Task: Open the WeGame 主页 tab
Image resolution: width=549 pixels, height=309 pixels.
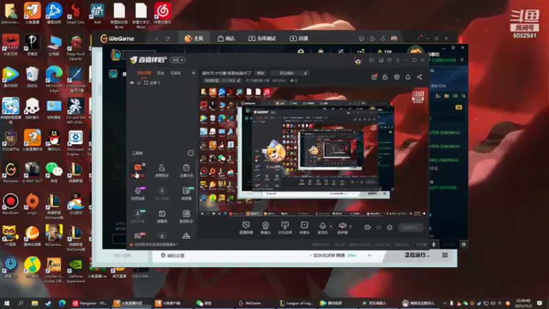Action: point(194,38)
